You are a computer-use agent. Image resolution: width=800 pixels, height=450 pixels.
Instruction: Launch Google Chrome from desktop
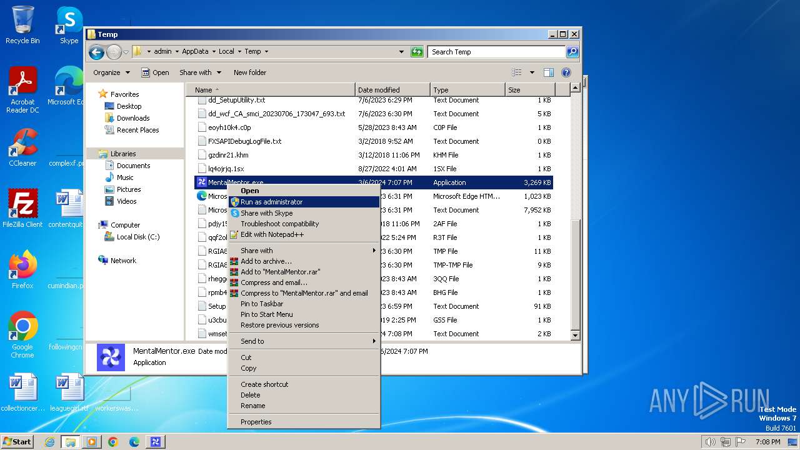click(22, 335)
